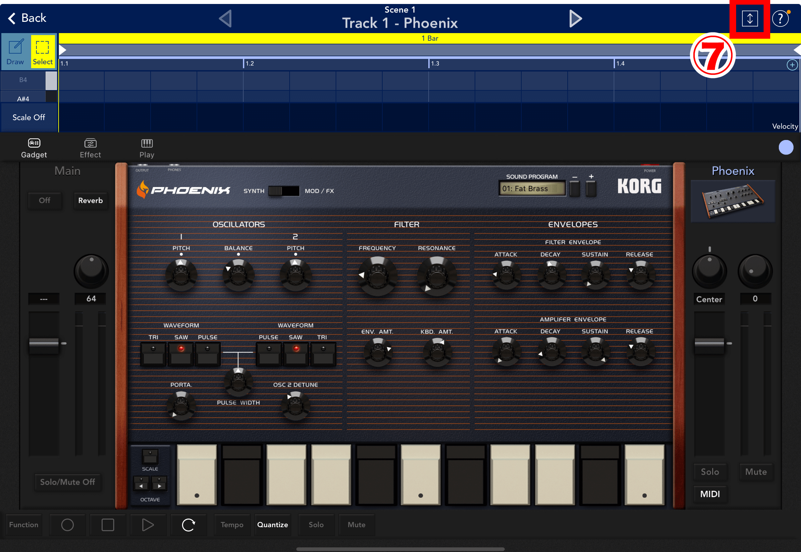Activate the Select marquee tool
Image resolution: width=801 pixels, height=552 pixels.
tap(43, 52)
